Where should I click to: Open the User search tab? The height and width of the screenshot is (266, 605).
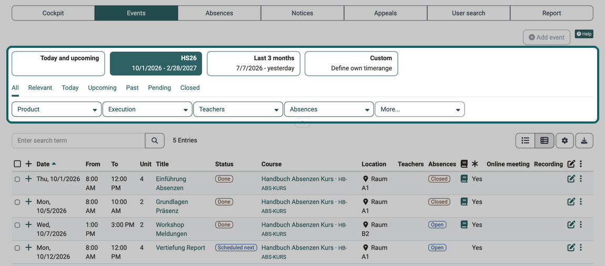[468, 13]
